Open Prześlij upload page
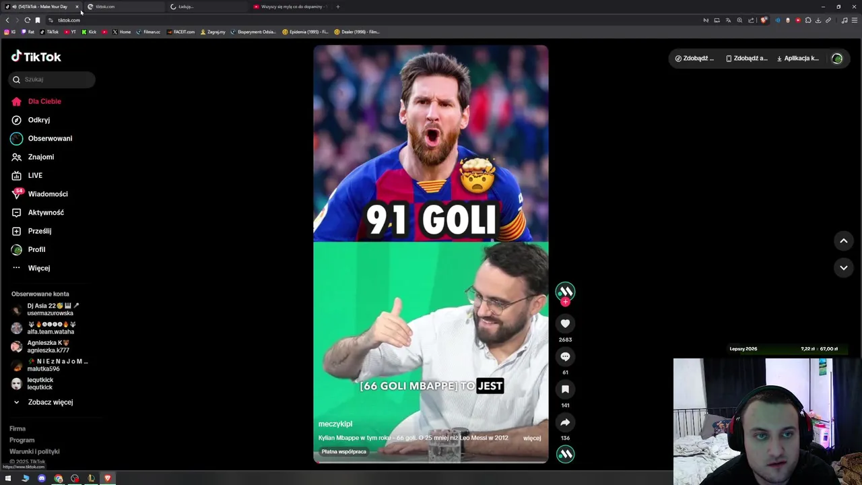Viewport: 862px width, 485px height. (31, 231)
